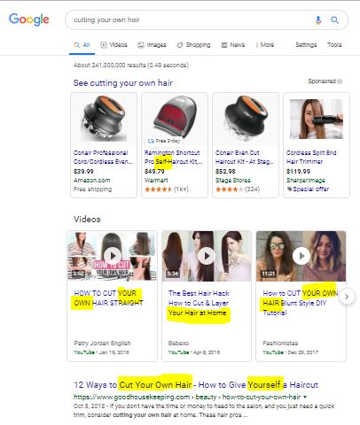Viewport: 360px width, 425px height.
Task: Switch to the Videos tab
Action: (113, 45)
